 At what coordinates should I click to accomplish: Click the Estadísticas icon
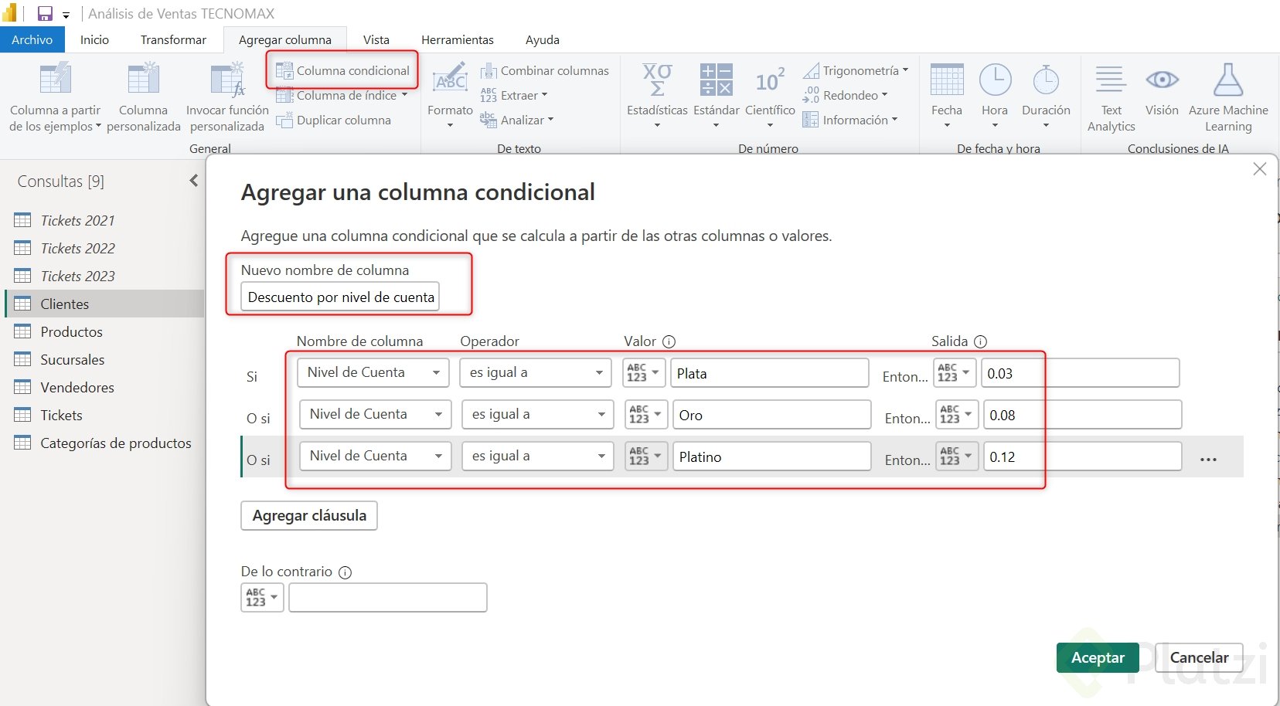tap(657, 80)
